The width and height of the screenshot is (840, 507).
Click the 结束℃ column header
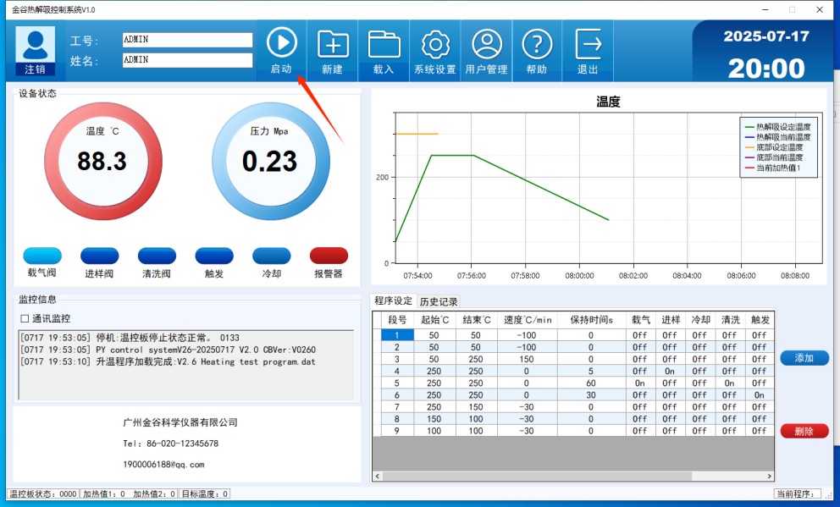[476, 320]
